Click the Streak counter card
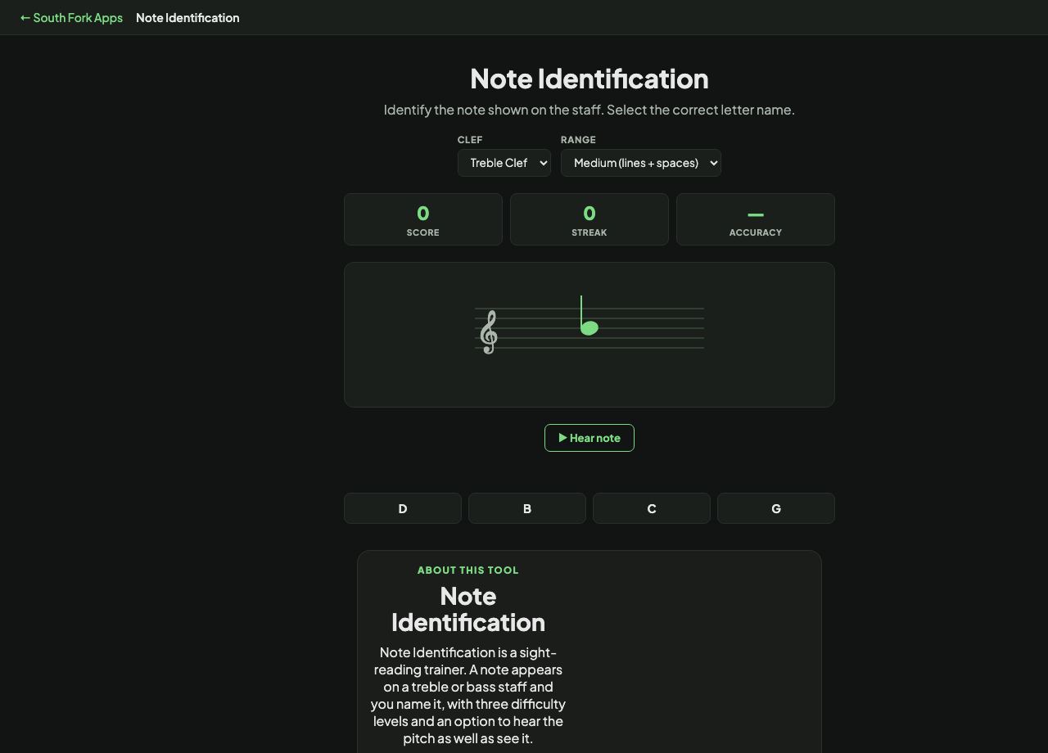The width and height of the screenshot is (1048, 753). pos(589,219)
